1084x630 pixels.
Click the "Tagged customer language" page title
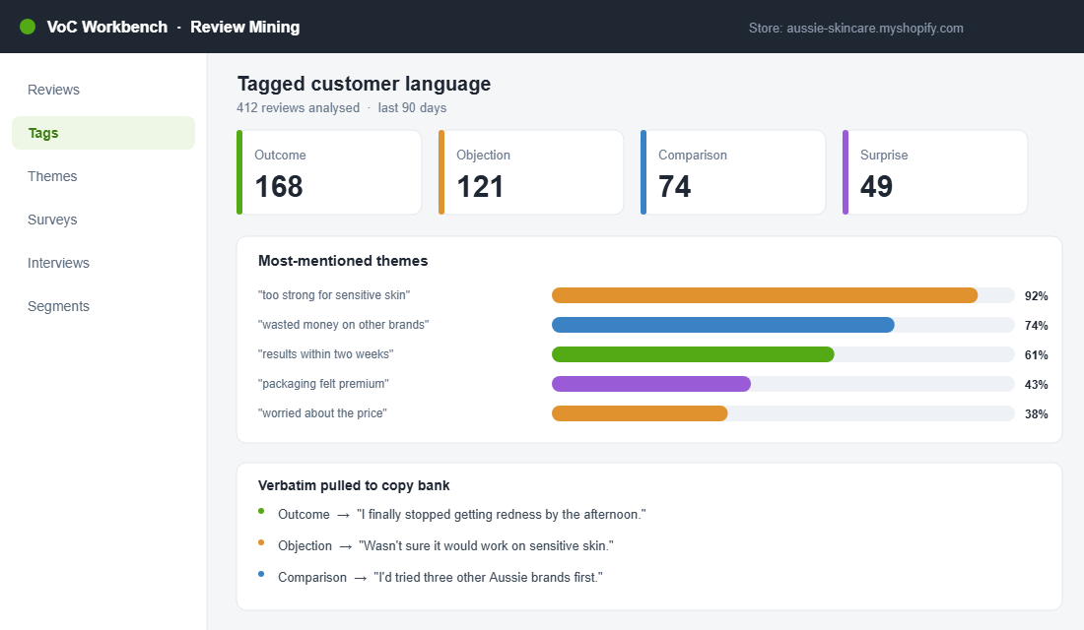(x=364, y=84)
